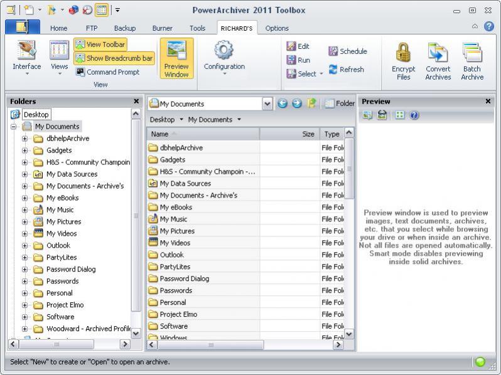Click Quick Access red cube icon
This screenshot has width=501, height=375.
point(73,10)
